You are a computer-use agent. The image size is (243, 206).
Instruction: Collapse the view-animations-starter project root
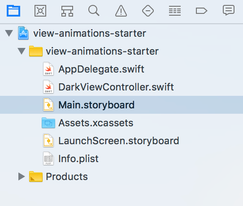[x=9, y=33]
